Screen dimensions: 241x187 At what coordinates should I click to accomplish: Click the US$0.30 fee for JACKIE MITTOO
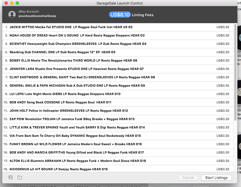tap(223, 27)
